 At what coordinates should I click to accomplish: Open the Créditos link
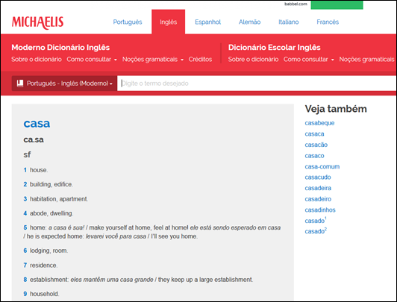(x=200, y=60)
